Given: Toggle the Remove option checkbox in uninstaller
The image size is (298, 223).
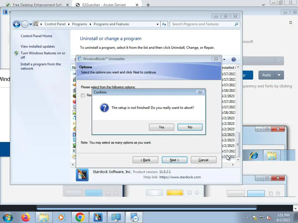Looking at the screenshot, I should pos(83,95).
